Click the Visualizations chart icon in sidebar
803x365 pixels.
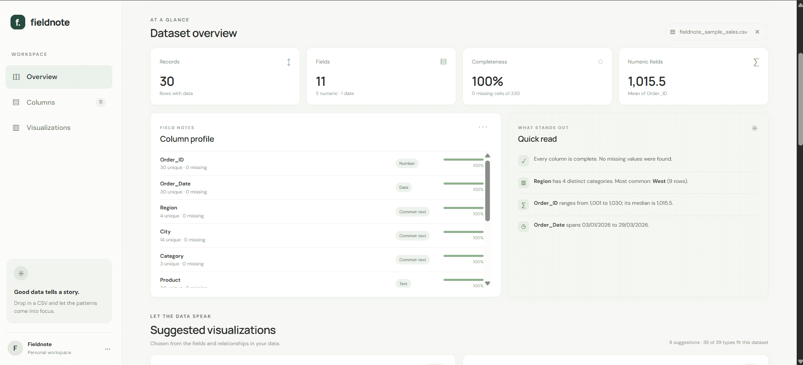pyautogui.click(x=16, y=128)
